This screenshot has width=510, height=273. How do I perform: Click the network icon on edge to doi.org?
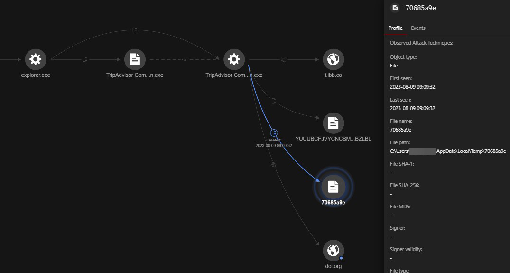click(x=274, y=165)
